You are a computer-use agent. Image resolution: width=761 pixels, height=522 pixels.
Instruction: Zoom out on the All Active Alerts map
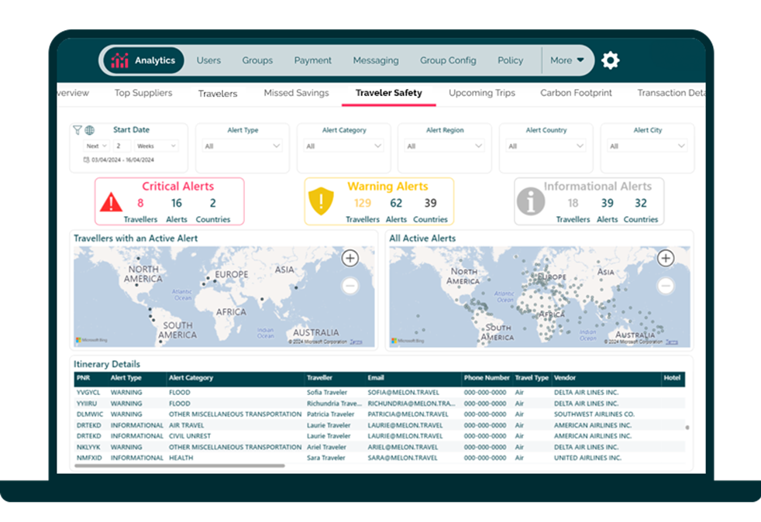pyautogui.click(x=666, y=286)
